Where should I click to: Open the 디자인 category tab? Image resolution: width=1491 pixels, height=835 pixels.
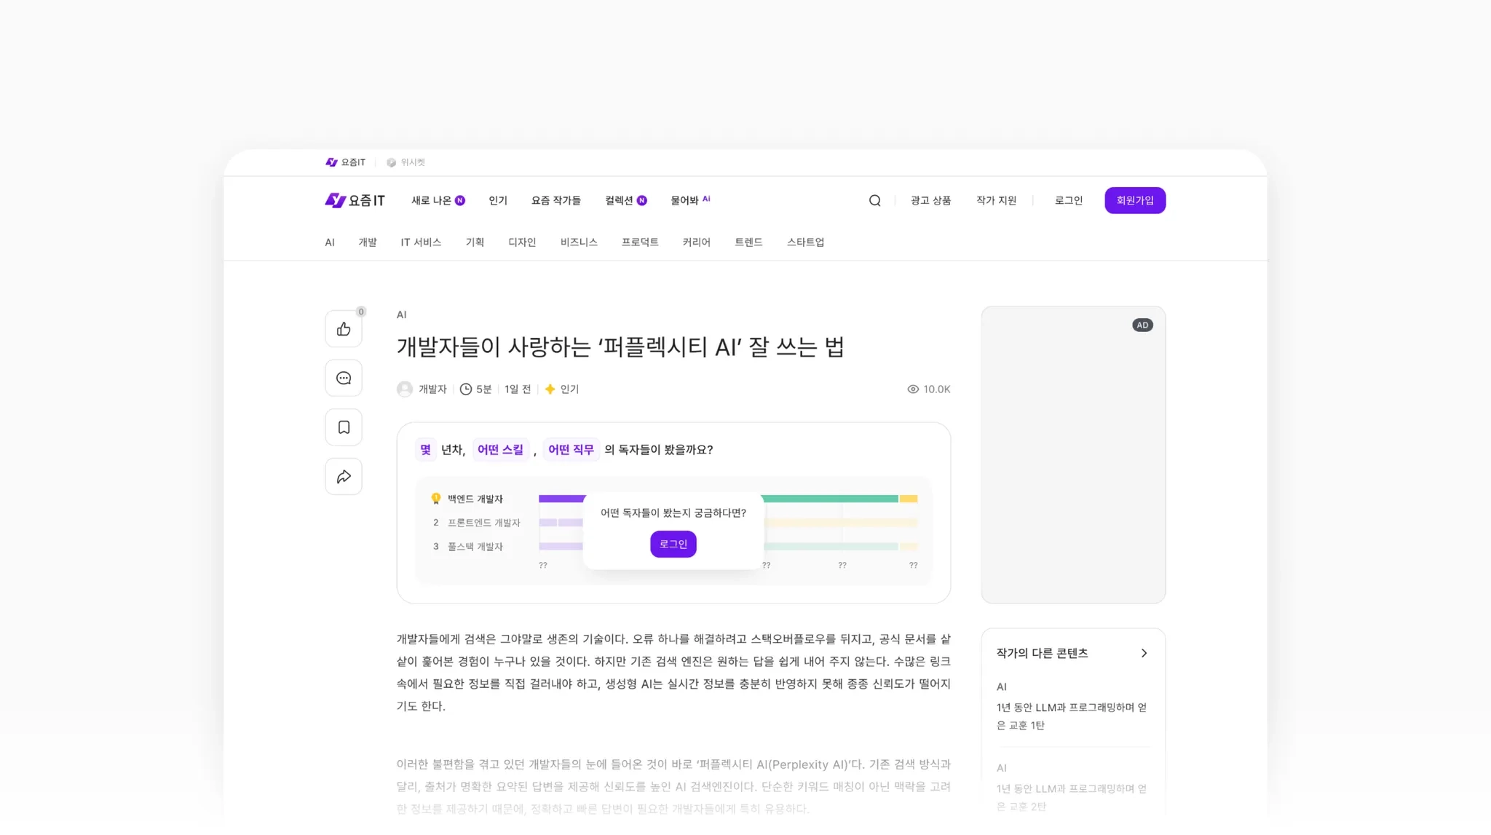coord(522,242)
